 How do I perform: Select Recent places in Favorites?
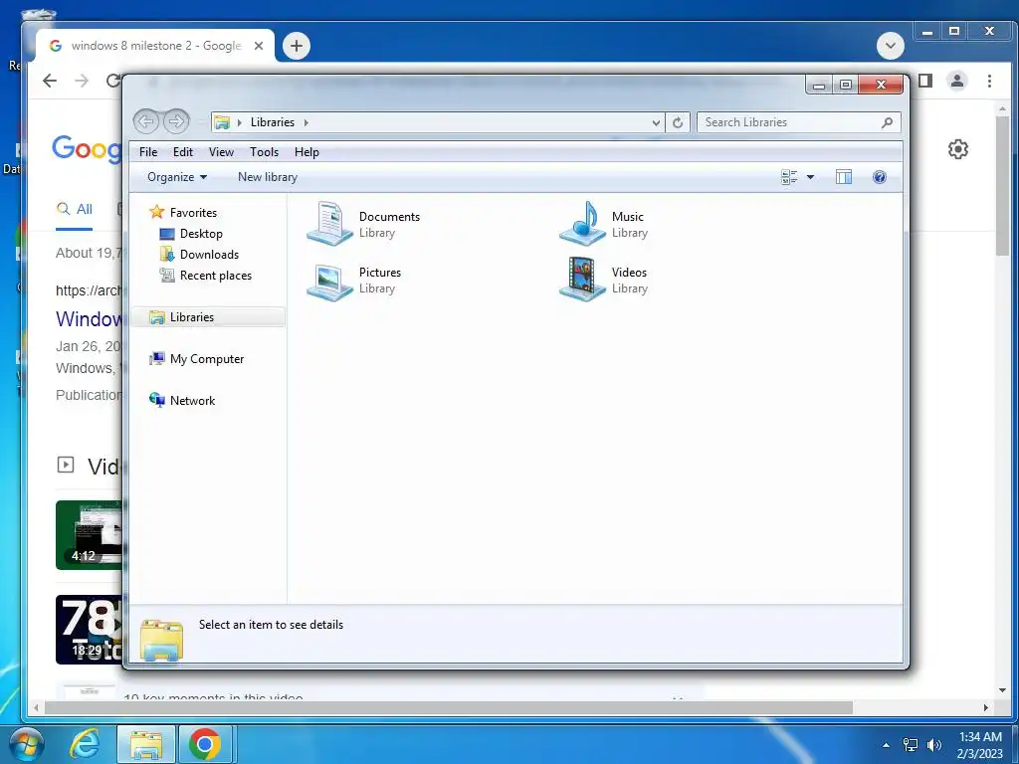(215, 276)
